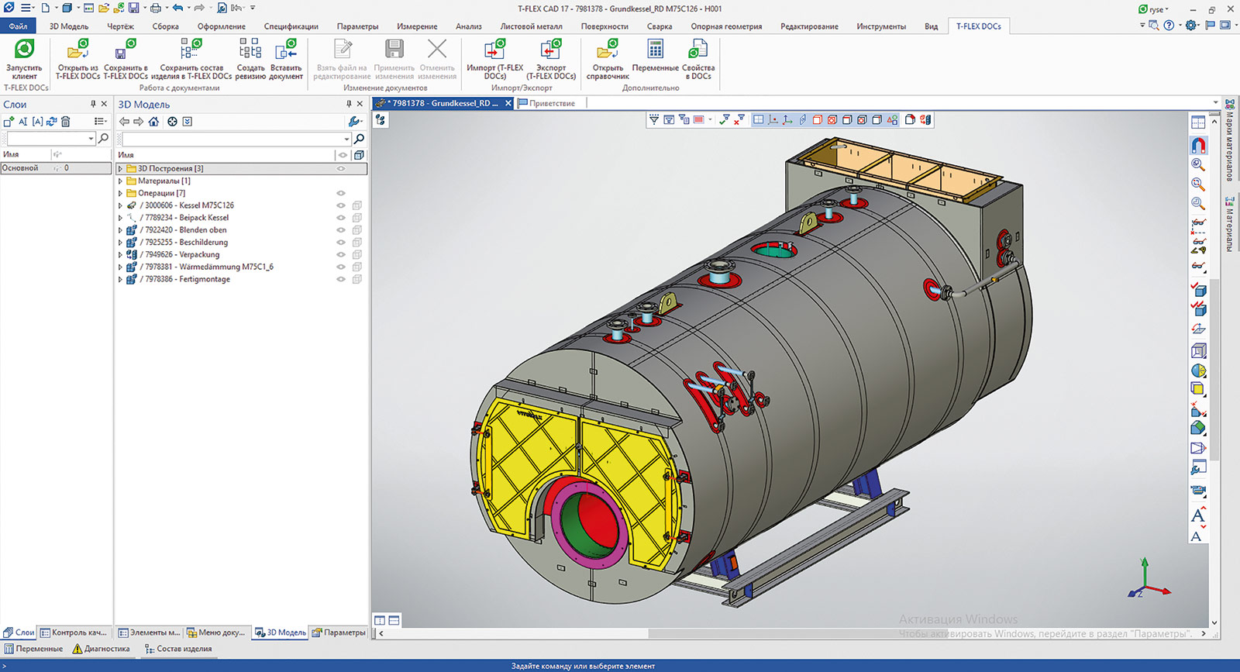Expand Операции [7] folder
This screenshot has width=1240, height=672.
pyautogui.click(x=120, y=193)
